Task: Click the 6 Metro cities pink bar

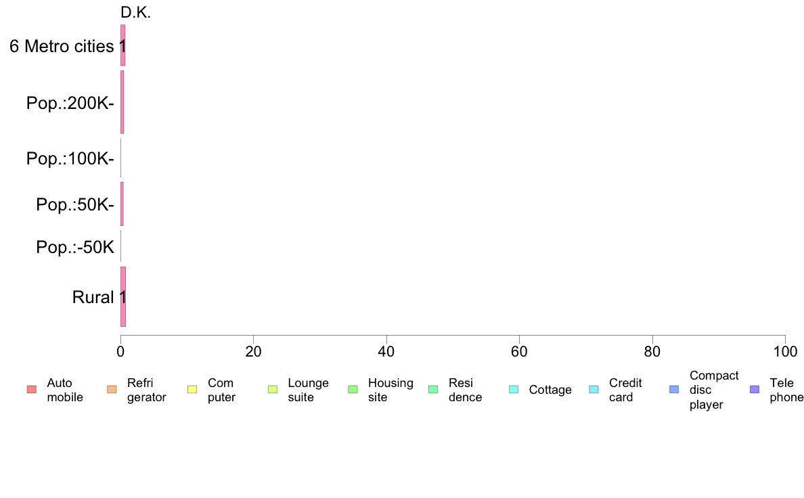Action: click(x=123, y=45)
